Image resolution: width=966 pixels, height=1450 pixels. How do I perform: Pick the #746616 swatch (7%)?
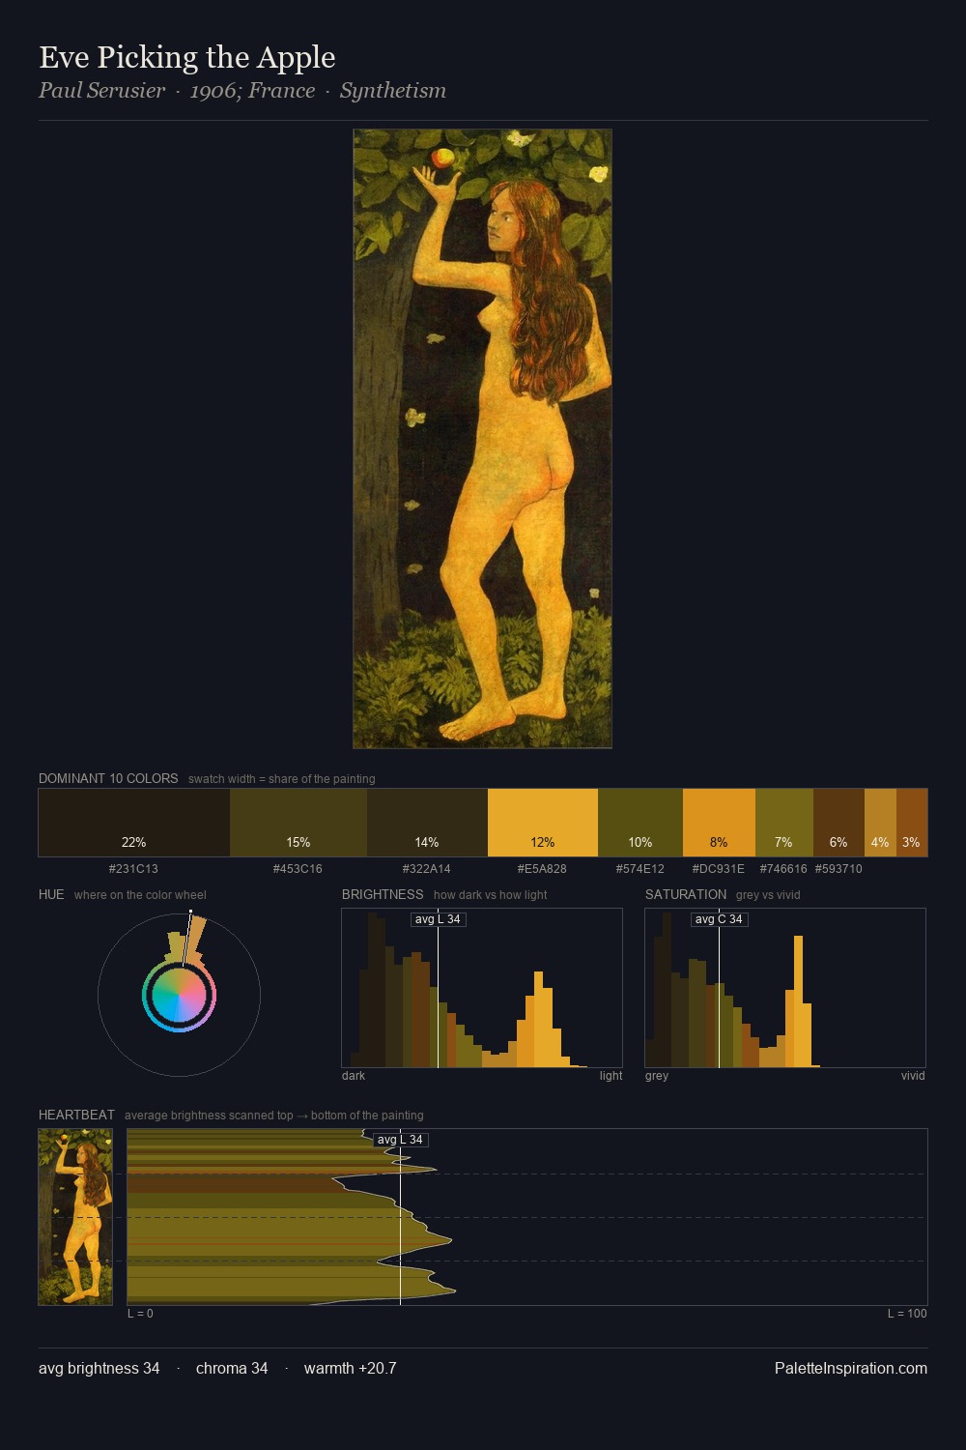pyautogui.click(x=784, y=823)
